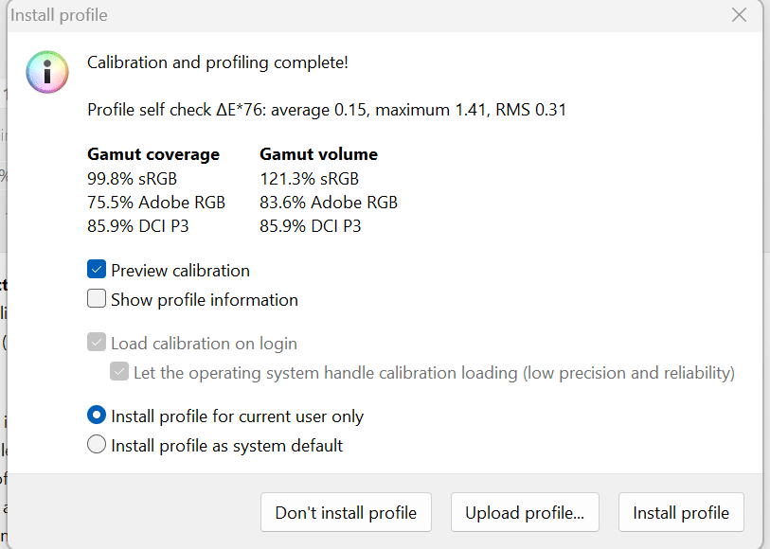Screen dimensions: 770x549
Task: Click the Calibration and profiling complete message
Action: (x=218, y=62)
